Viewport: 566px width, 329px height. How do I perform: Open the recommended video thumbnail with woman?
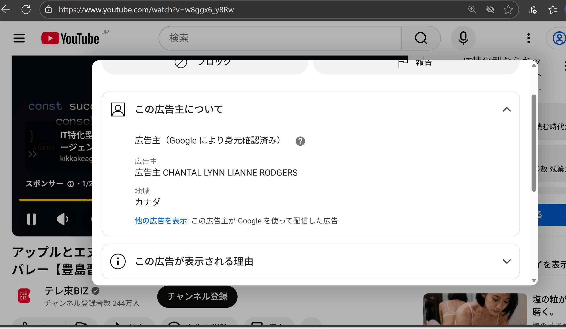coord(475,309)
